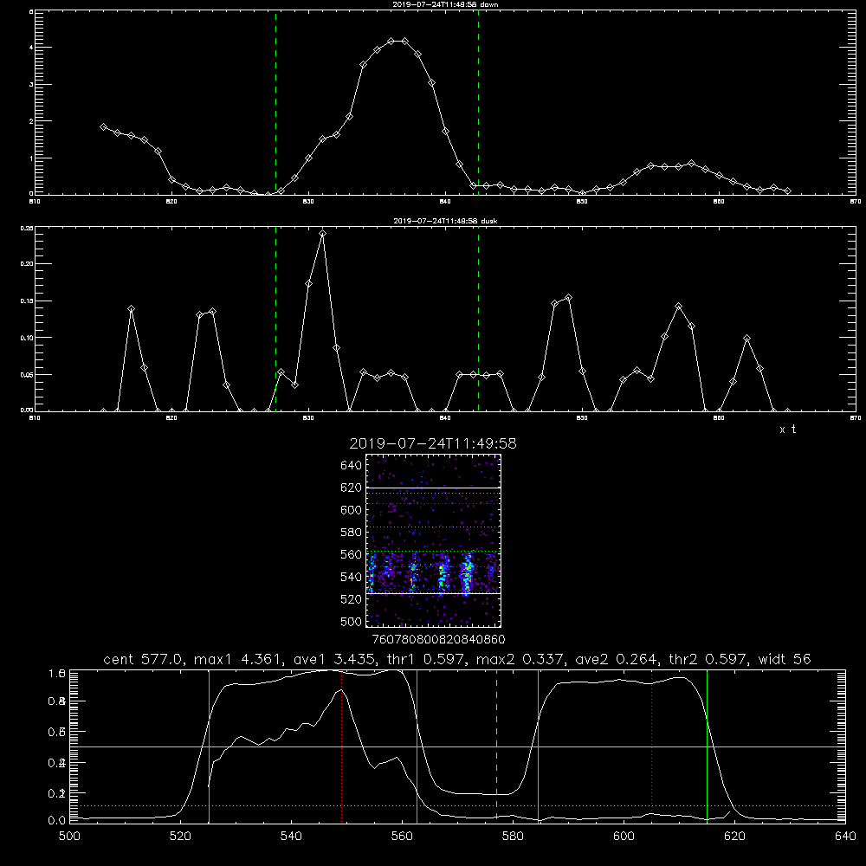Image resolution: width=866 pixels, height=866 pixels.
Task: Click the "540" label on the bottom plot x-axis
Action: [x=291, y=837]
